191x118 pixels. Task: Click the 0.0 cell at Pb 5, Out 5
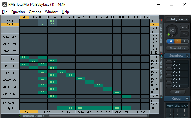61,72
